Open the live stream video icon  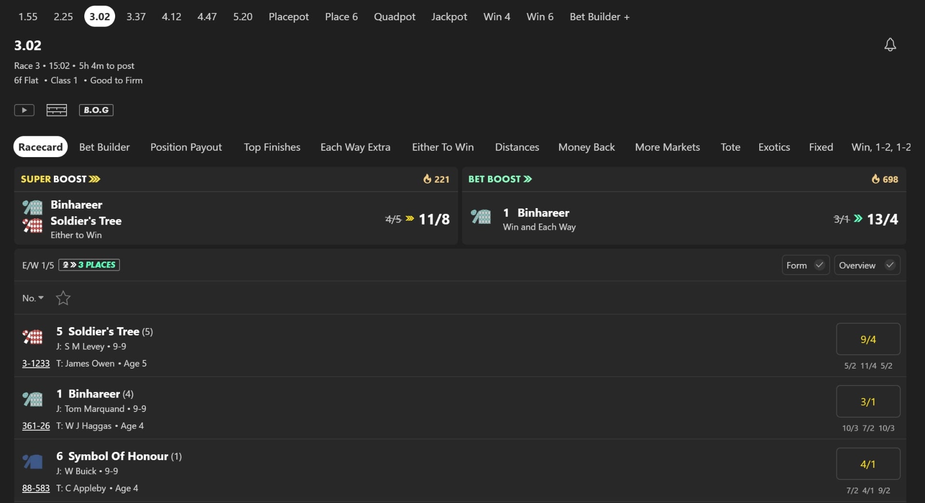click(x=24, y=110)
